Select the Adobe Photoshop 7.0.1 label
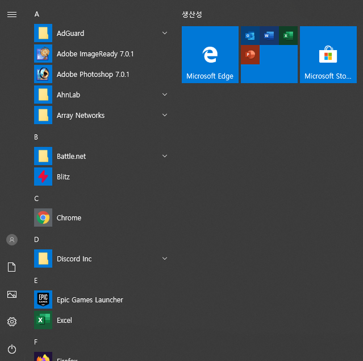This screenshot has height=361, width=363. click(93, 75)
